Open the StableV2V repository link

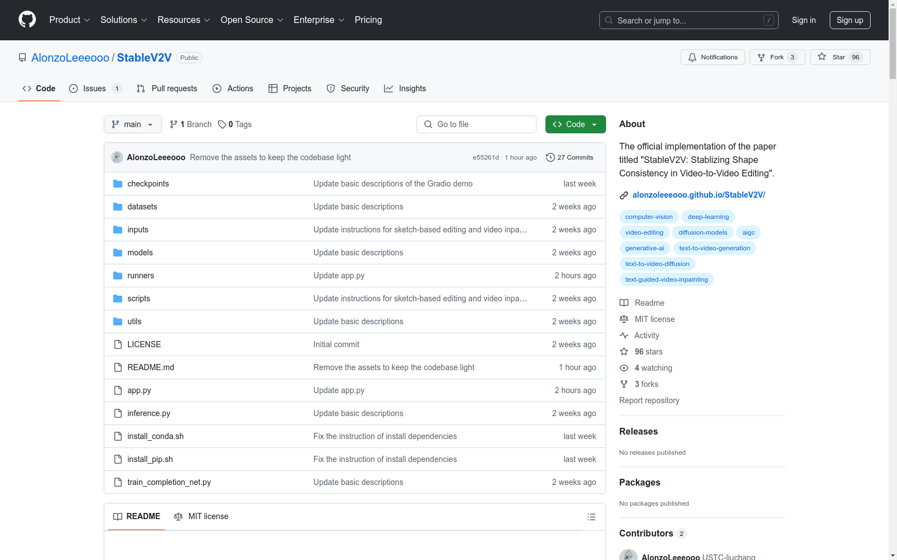(144, 58)
